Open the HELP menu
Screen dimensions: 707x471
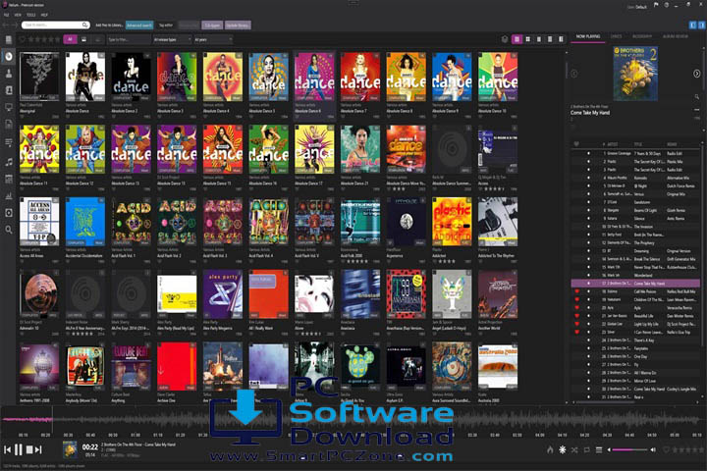[44, 15]
